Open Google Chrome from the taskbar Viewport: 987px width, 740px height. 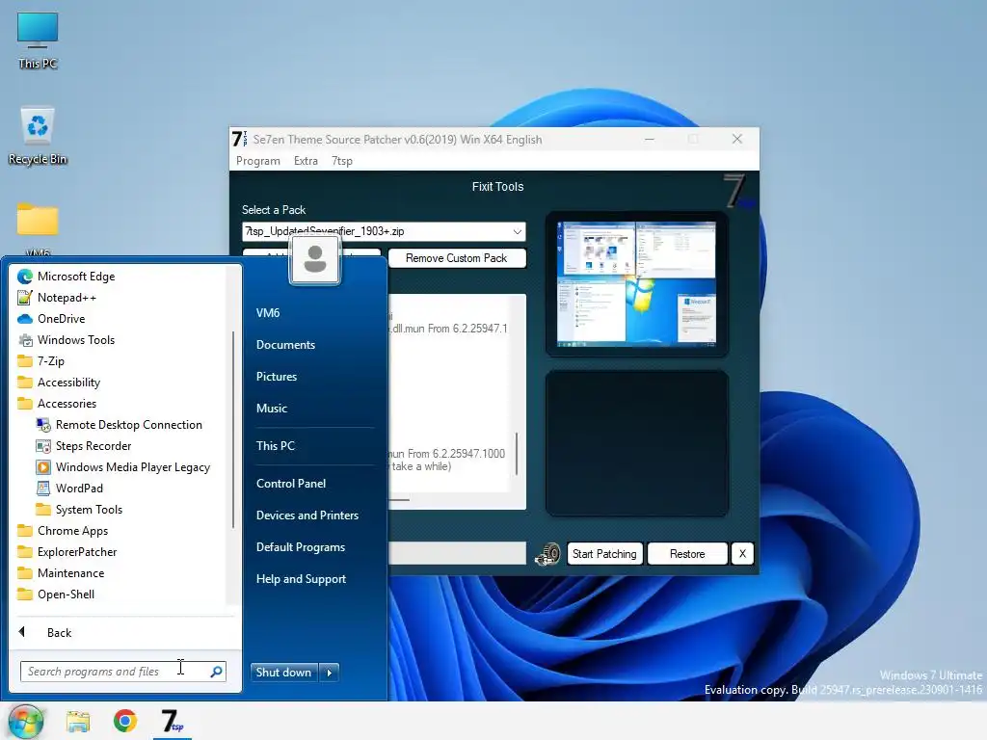125,721
